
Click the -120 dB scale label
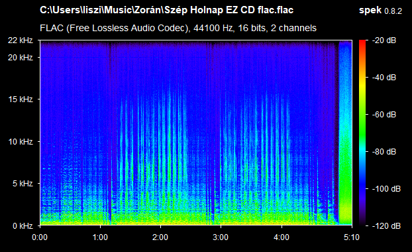pyautogui.click(x=386, y=226)
